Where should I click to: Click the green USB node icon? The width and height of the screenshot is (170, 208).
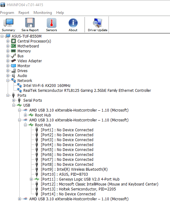(x=19, y=105)
